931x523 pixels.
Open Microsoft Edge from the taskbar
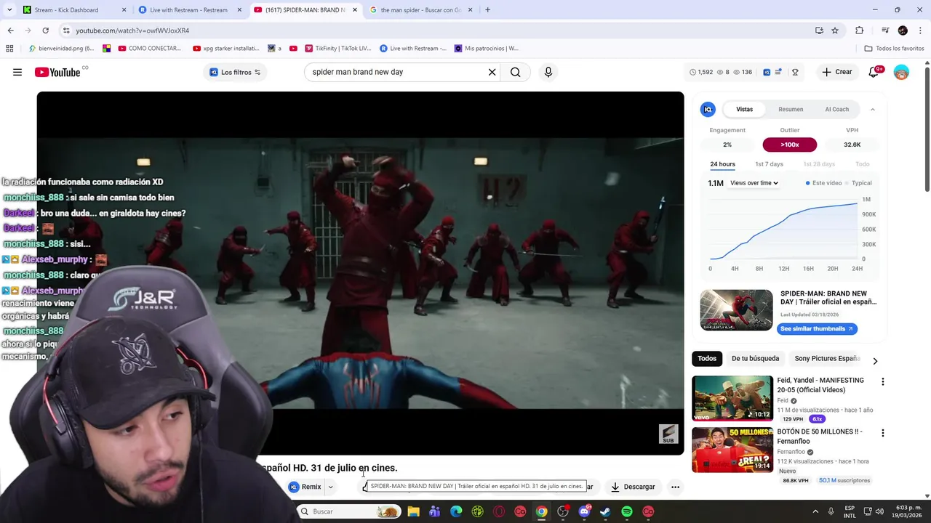click(456, 511)
